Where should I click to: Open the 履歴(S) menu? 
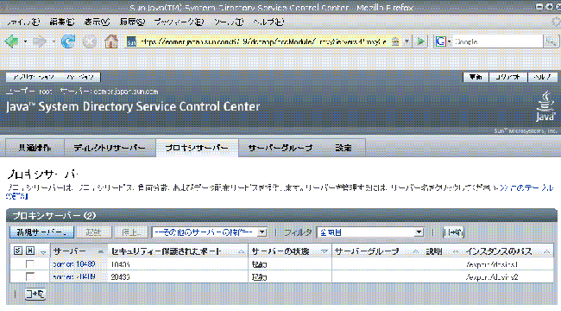[x=132, y=22]
